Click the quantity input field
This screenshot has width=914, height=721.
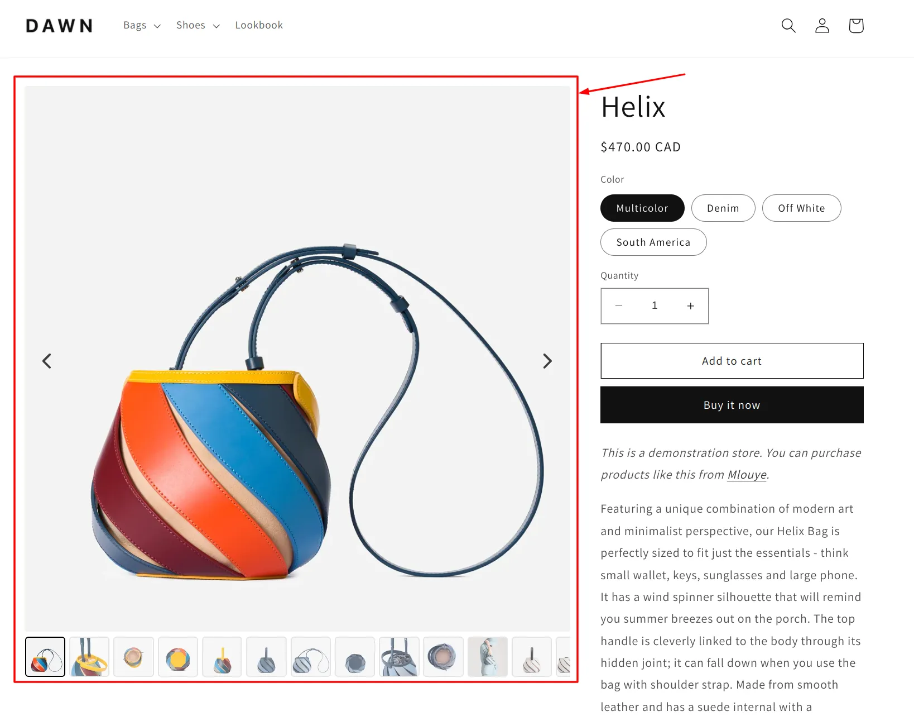[x=655, y=306]
